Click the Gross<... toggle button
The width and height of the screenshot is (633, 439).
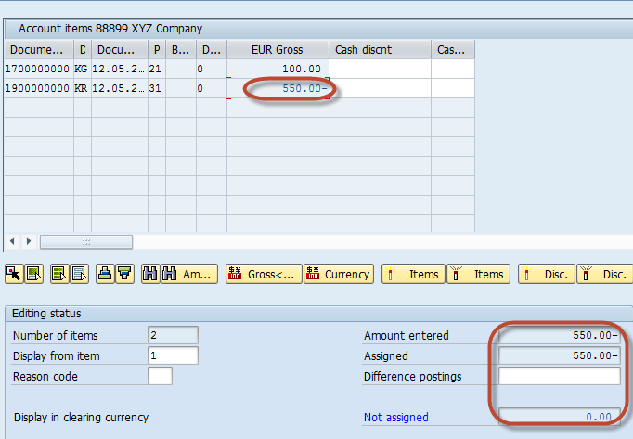click(264, 274)
